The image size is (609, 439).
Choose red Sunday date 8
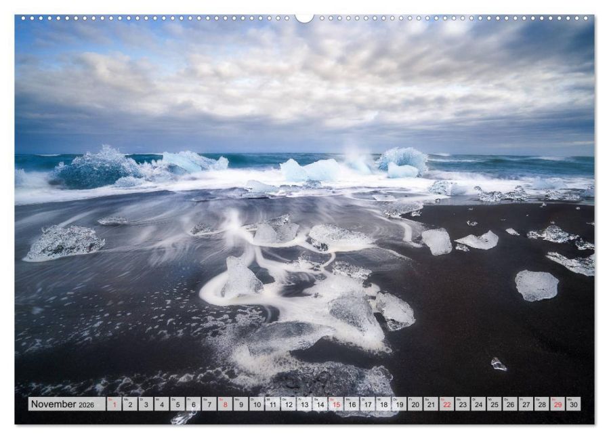[x=225, y=404]
